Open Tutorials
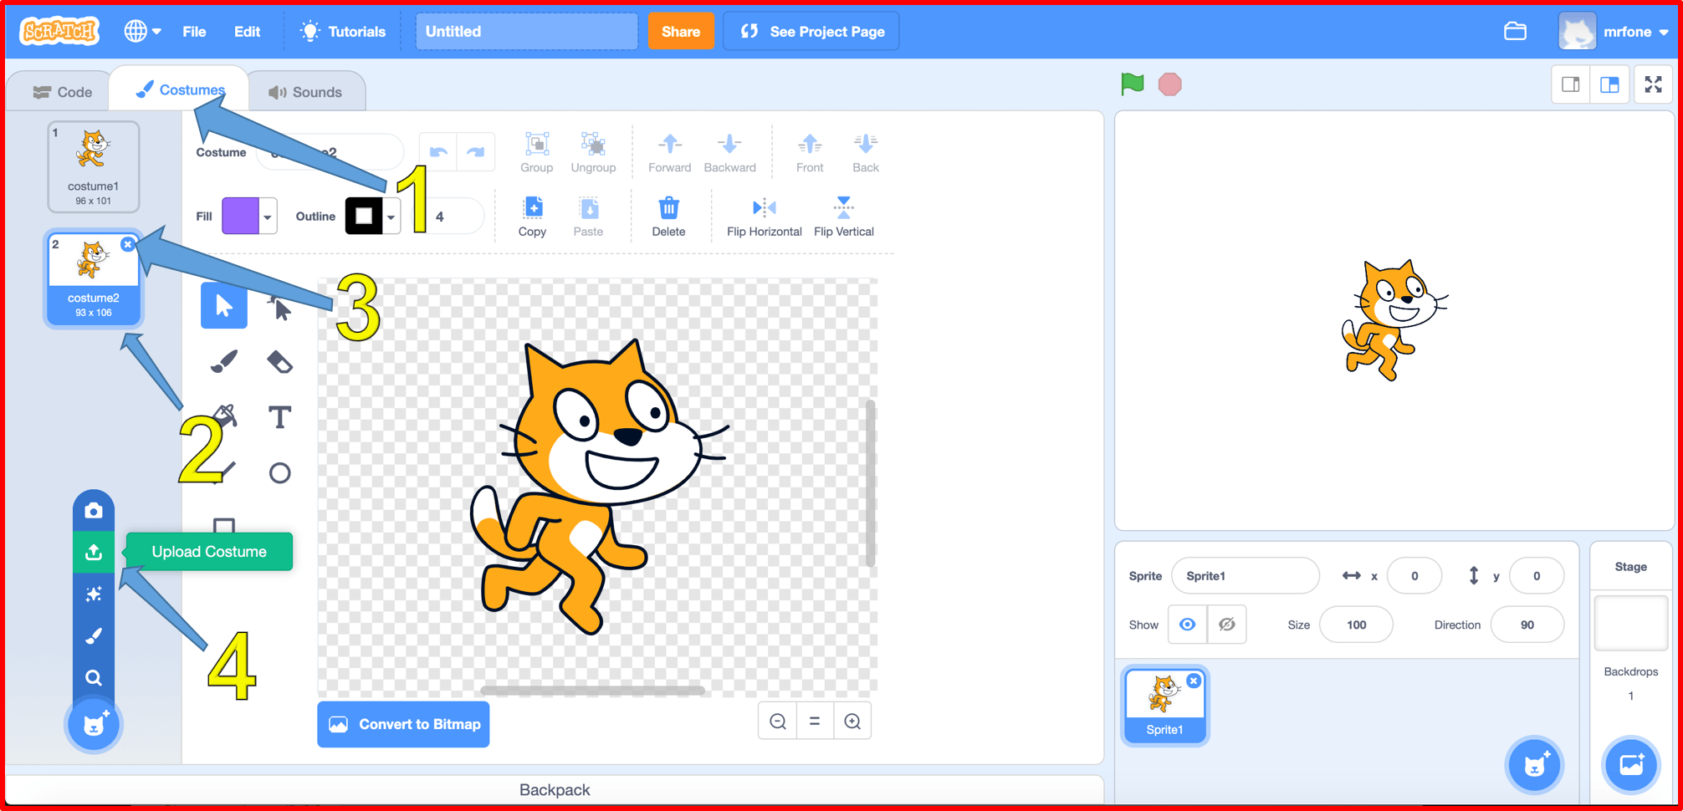Viewport: 1683px width, 811px height. (344, 32)
